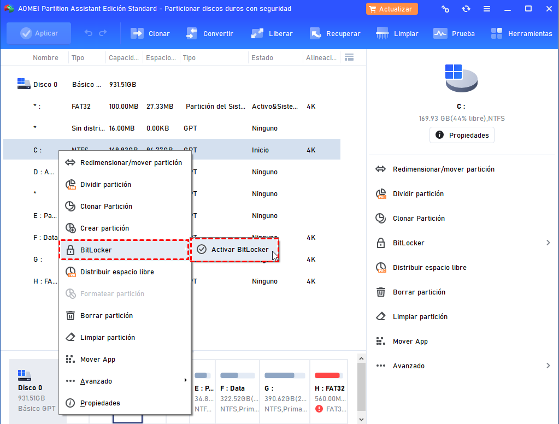This screenshot has height=424, width=559.
Task: Click Mover App icon in right panel
Action: pyautogui.click(x=381, y=341)
